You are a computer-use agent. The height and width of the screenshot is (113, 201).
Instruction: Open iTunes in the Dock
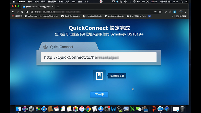click(82, 109)
